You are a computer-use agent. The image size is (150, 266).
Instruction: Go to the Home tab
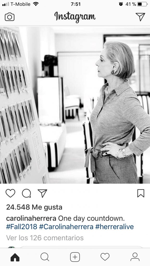(x=15, y=257)
